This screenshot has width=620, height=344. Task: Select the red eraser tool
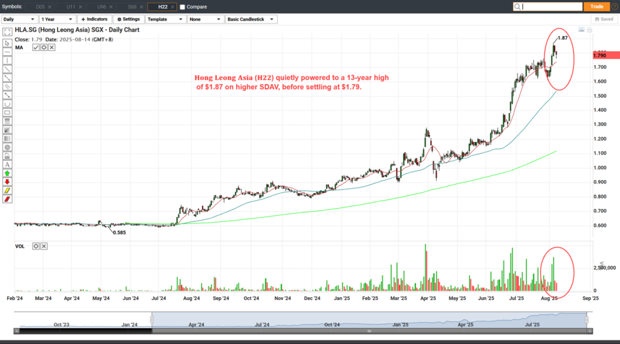[x=7, y=199]
